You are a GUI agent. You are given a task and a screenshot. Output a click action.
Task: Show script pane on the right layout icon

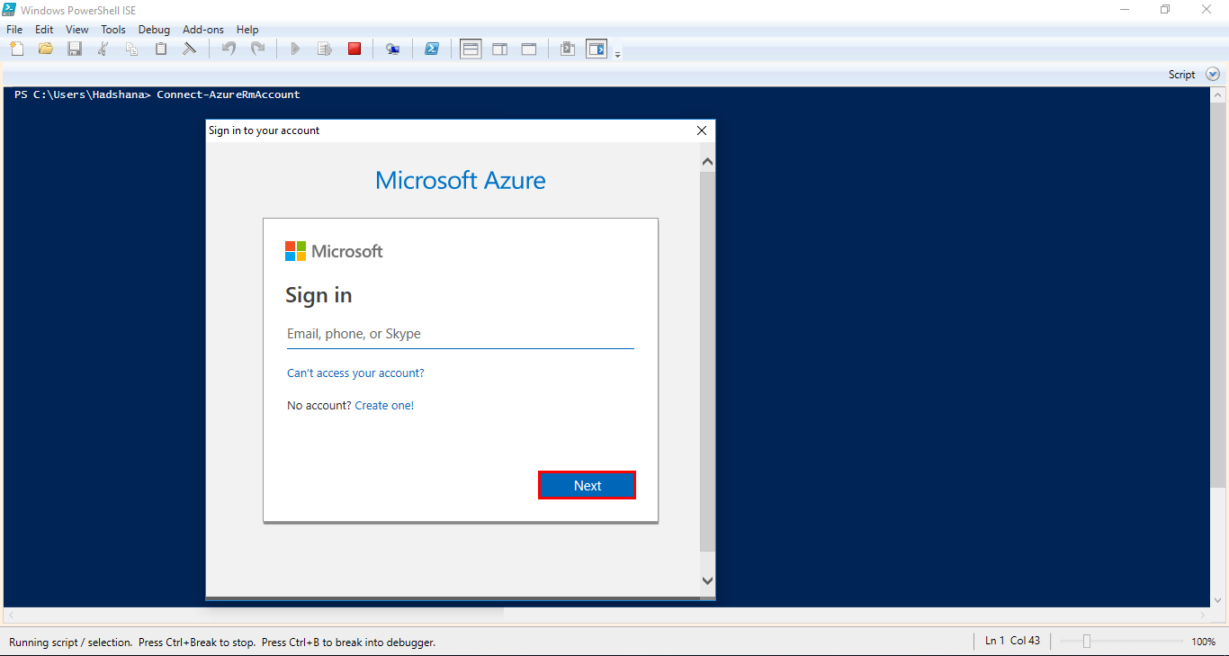tap(500, 49)
